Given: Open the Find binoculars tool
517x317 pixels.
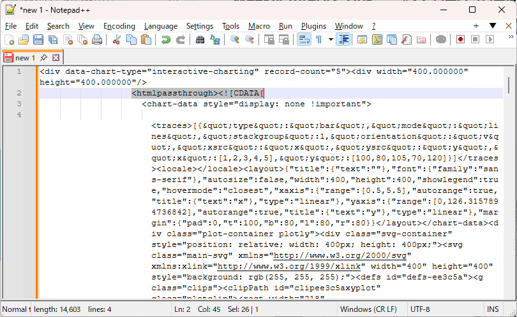Looking at the screenshot, I should pos(200,39).
